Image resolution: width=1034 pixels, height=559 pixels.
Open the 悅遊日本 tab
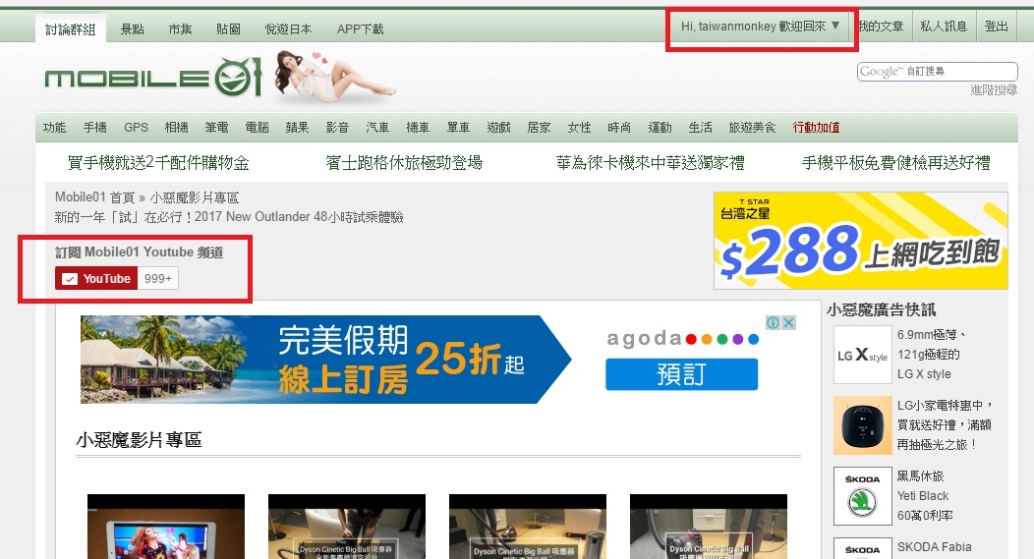288,29
